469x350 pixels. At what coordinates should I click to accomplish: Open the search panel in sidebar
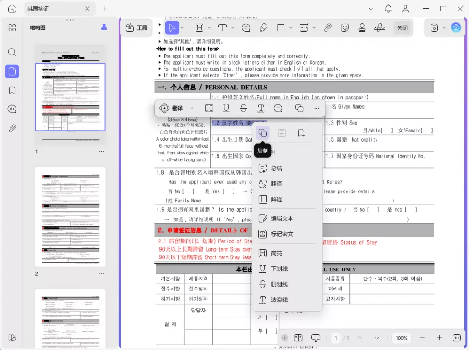coord(12,52)
